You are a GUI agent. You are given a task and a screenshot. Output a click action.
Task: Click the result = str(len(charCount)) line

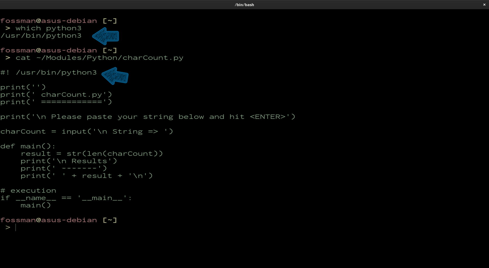[92, 154]
